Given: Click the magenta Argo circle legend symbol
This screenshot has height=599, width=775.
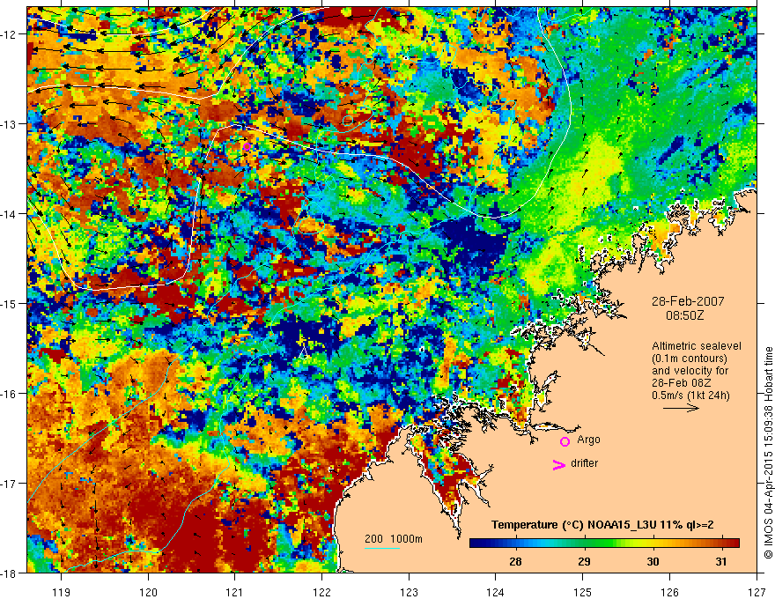Looking at the screenshot, I should click(x=565, y=441).
